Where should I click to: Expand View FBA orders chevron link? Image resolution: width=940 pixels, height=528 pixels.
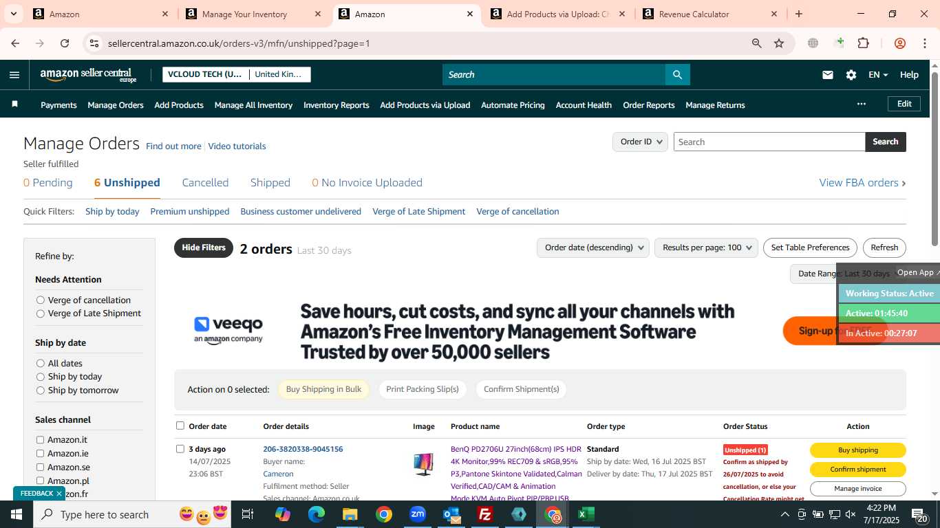(862, 183)
